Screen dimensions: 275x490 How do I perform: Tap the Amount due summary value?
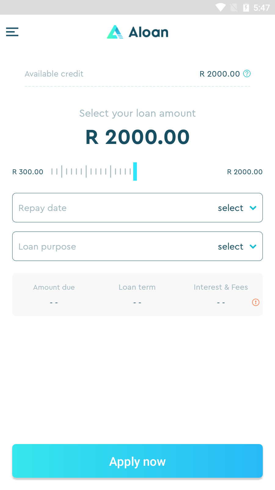pyautogui.click(x=54, y=303)
